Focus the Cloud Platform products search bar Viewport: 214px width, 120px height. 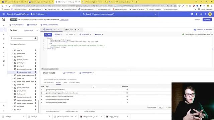pyautogui.click(x=119, y=14)
